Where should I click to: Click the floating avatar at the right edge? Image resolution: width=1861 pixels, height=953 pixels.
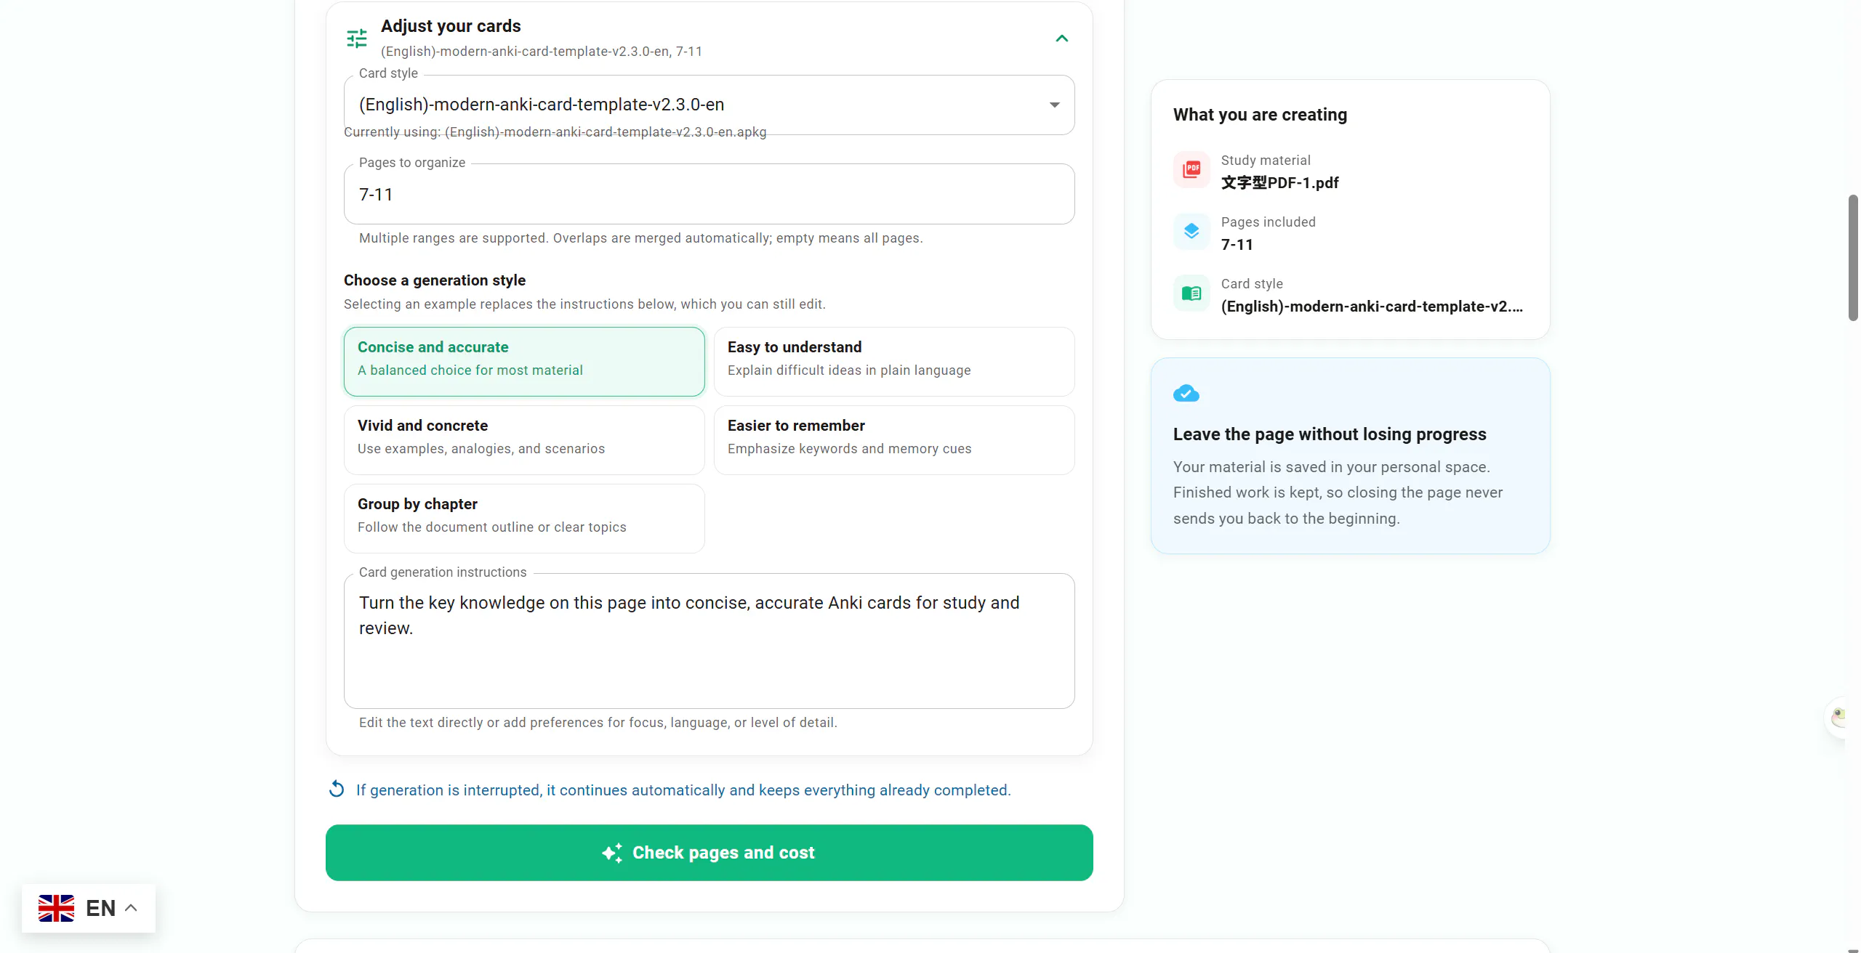click(x=1839, y=718)
